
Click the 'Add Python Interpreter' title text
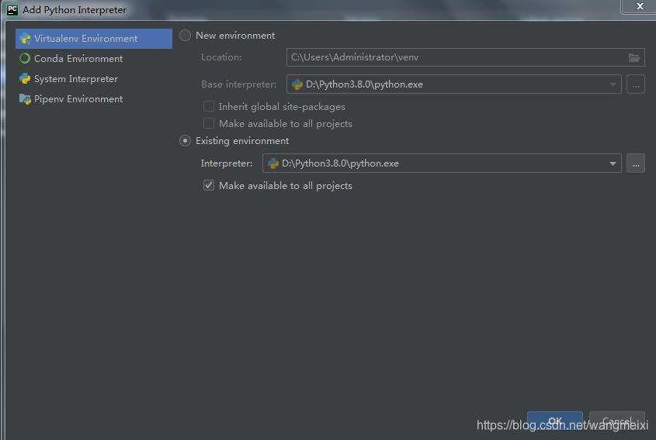coord(75,9)
